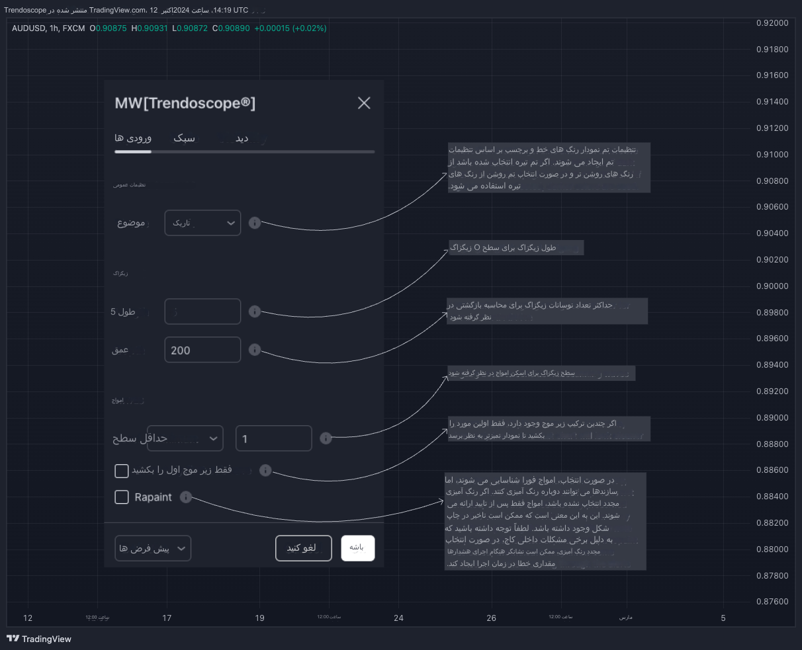Image resolution: width=802 pixels, height=650 pixels.
Task: Click the level number field showing 1
Action: pos(274,438)
